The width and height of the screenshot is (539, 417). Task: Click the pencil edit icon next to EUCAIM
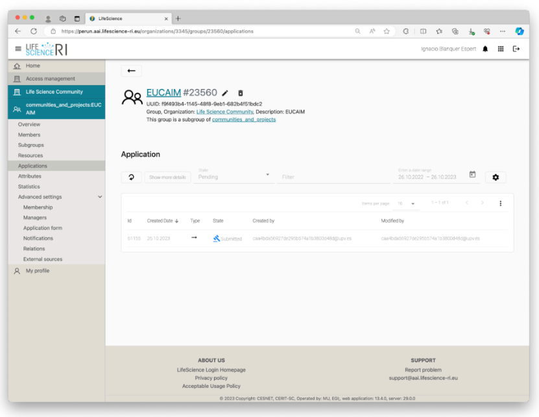click(225, 93)
